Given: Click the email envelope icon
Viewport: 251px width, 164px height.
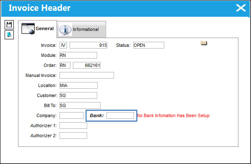Looking at the screenshot, I should (x=204, y=43).
